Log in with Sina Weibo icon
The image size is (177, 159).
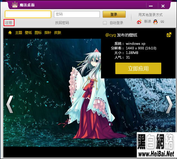[x=139, y=22]
